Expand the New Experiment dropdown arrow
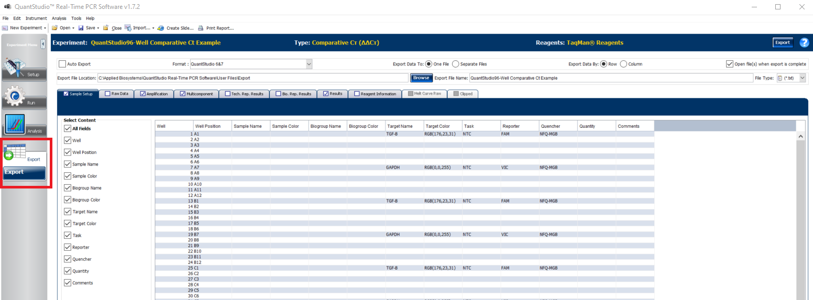This screenshot has width=813, height=300. pos(46,28)
